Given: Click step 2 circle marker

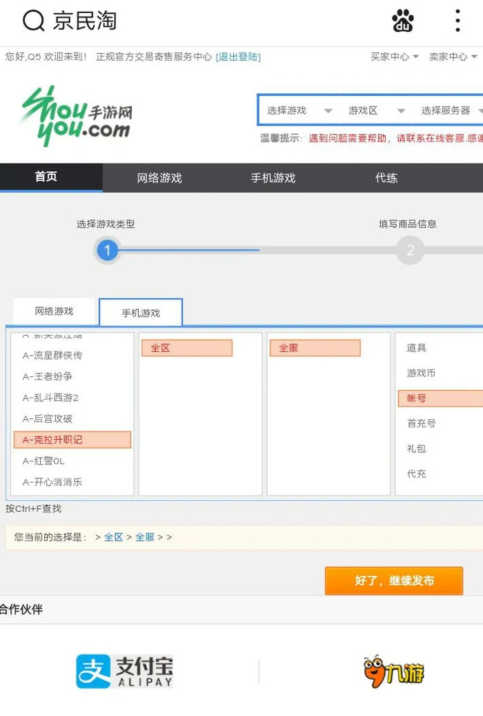Looking at the screenshot, I should [x=410, y=250].
